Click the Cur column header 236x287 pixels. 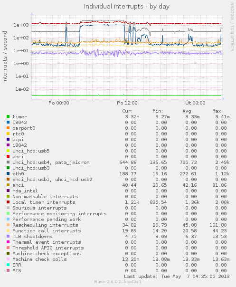click(127, 111)
